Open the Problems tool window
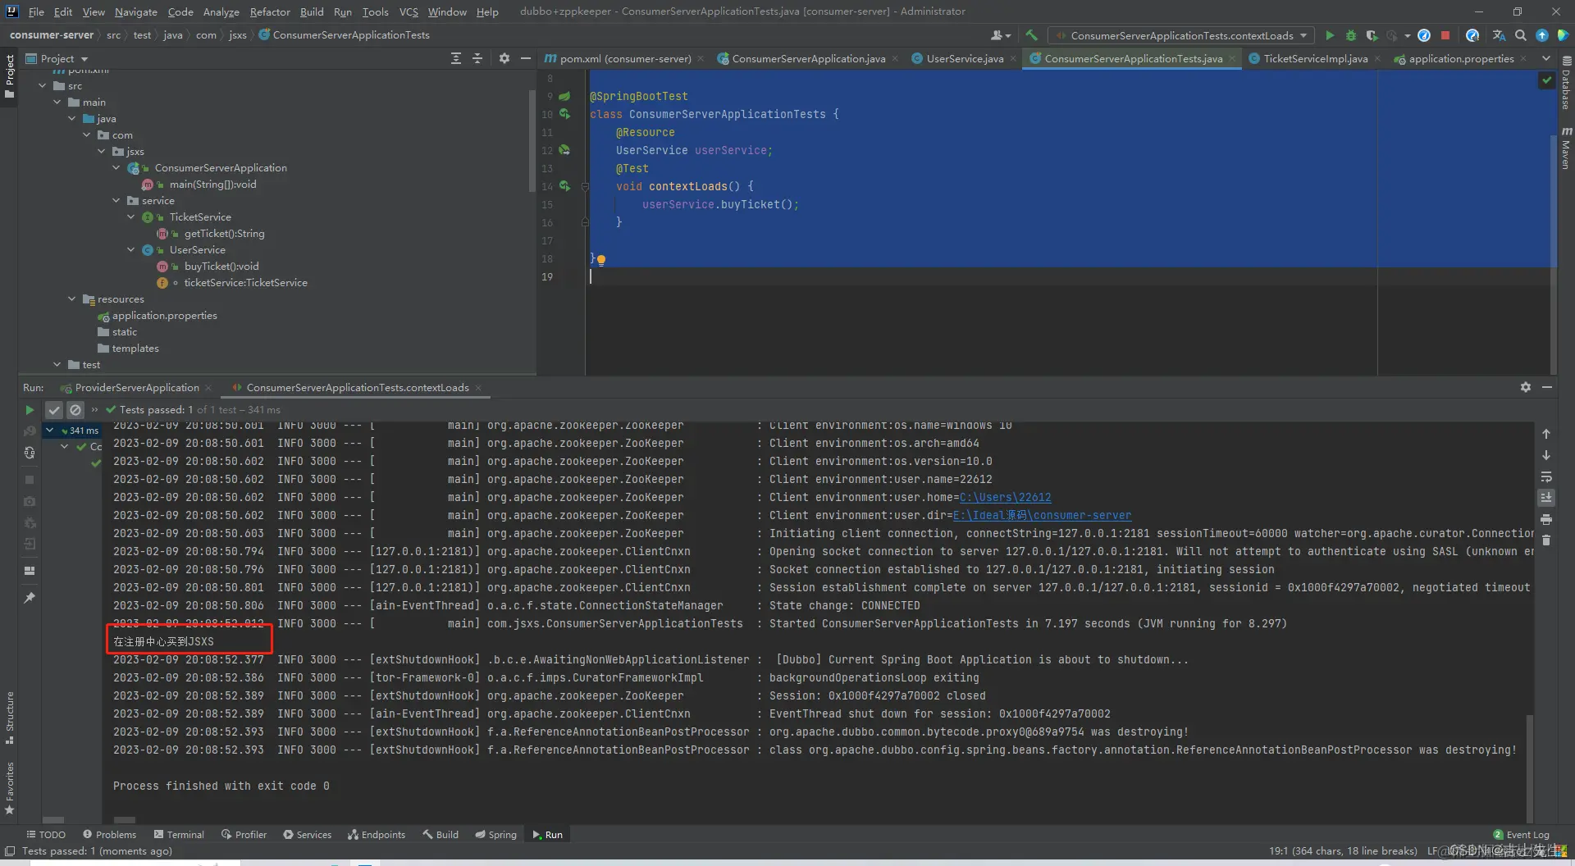 coord(109,834)
